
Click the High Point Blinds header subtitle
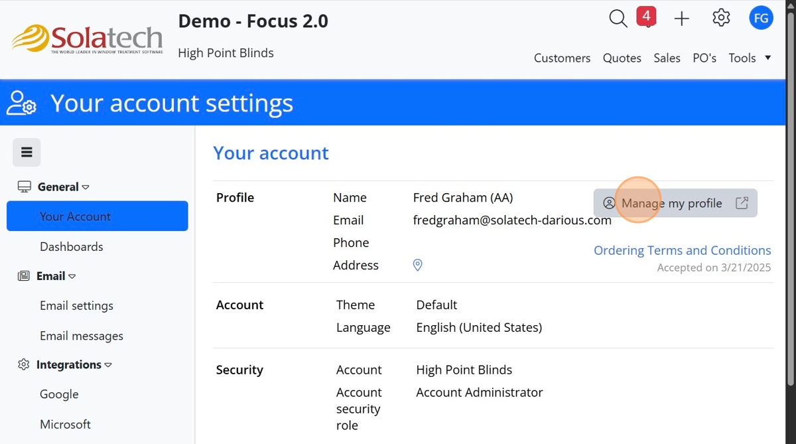[226, 53]
